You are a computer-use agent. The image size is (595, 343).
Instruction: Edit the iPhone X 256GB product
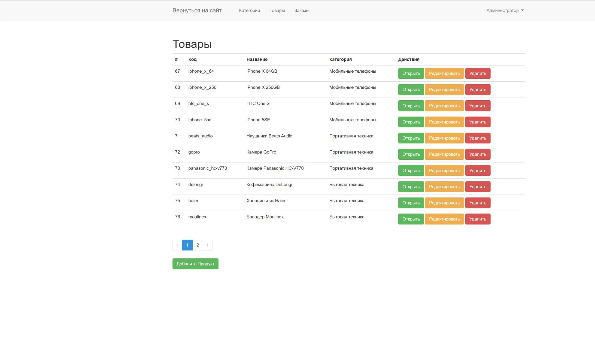(x=444, y=89)
